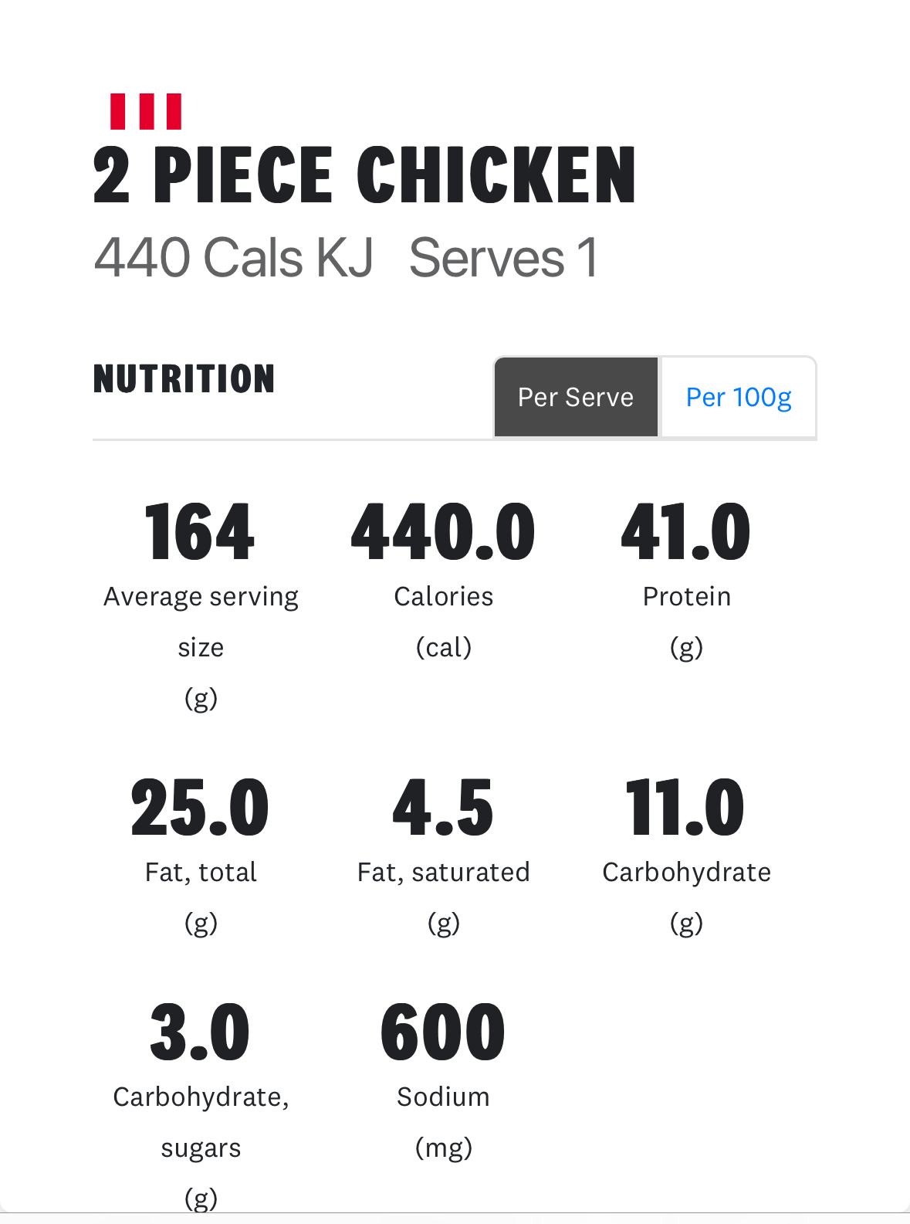Image resolution: width=910 pixels, height=1224 pixels.
Task: Select the 4.5 saturated fat value
Action: 443,807
